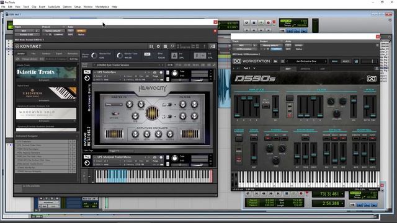Open Master FX Delay dropdown in Heavyocity panel
The width and height of the screenshot is (397, 223).
114,105
